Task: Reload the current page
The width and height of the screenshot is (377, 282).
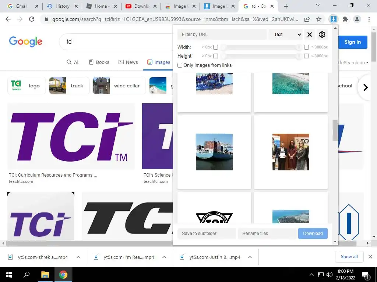Action: (x=32, y=19)
